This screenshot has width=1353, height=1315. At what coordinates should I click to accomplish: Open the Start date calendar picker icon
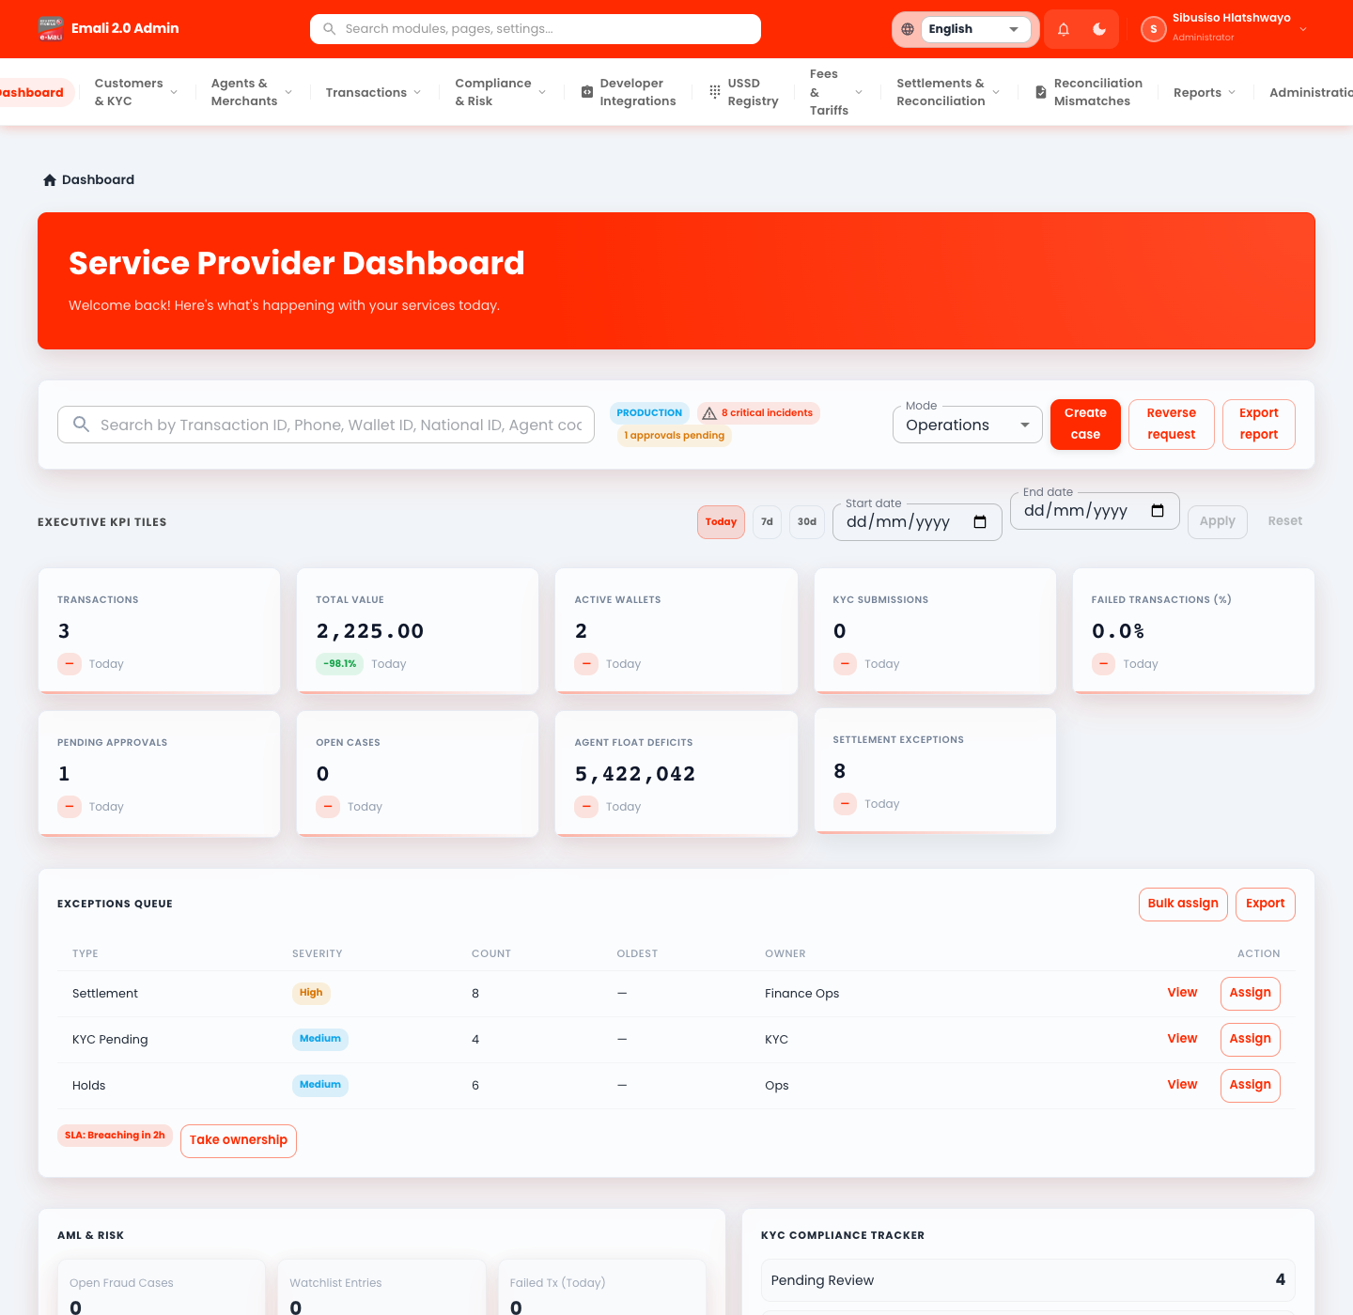pos(980,522)
